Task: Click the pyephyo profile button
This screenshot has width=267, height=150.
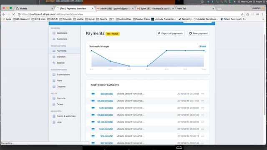Action: [258, 8]
